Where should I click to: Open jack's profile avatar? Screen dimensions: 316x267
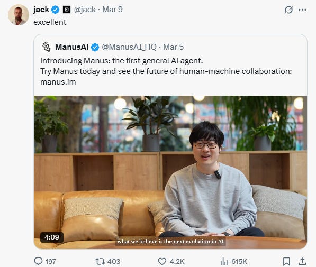[19, 15]
